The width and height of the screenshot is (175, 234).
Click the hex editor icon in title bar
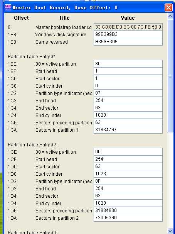8,7
